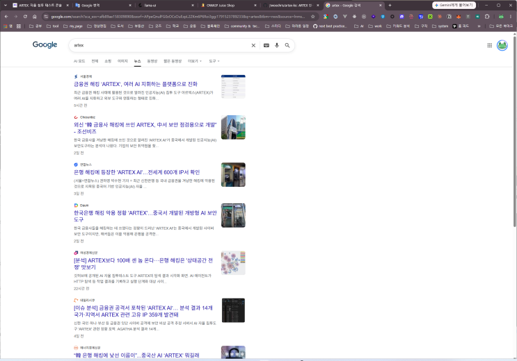517x361 pixels.
Task: Open a new browser tab
Action: click(390, 6)
